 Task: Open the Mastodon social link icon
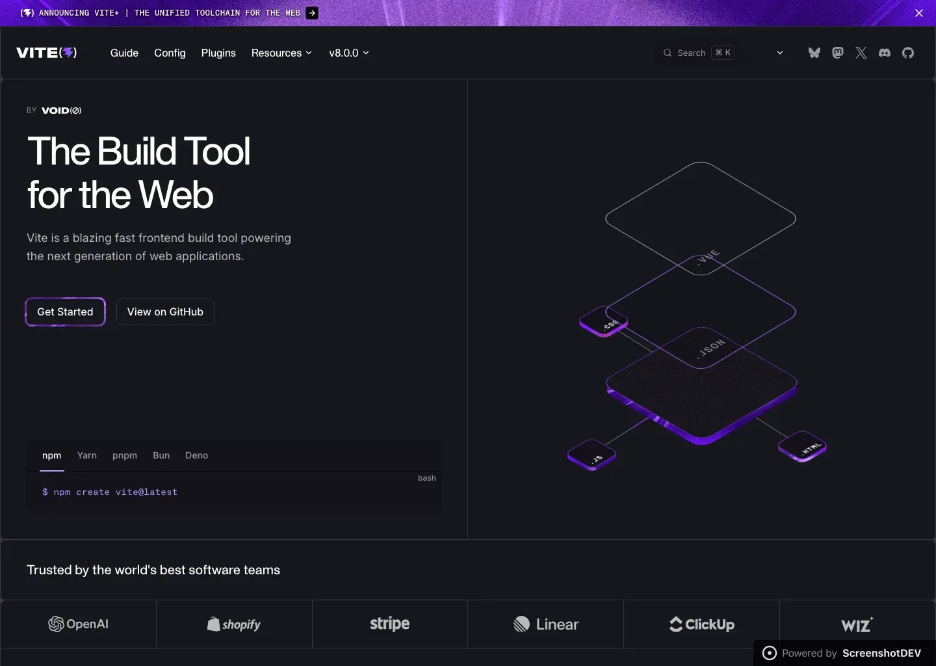click(838, 53)
